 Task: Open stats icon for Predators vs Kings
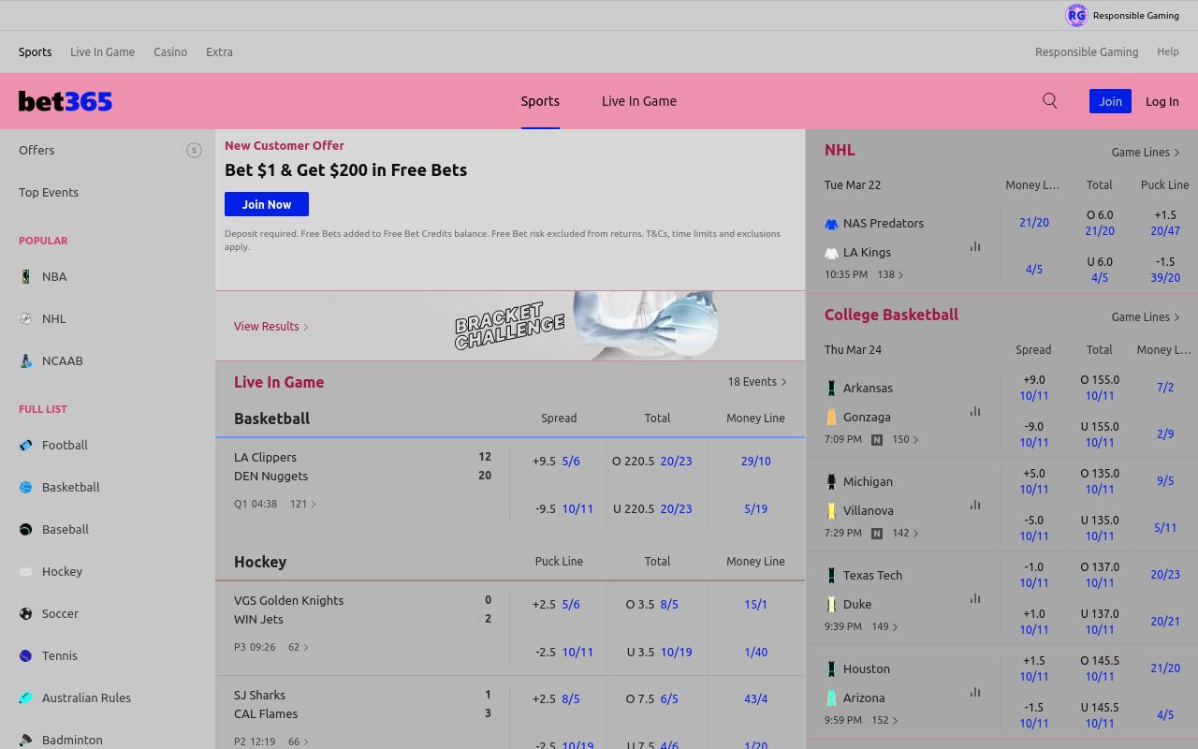(x=975, y=247)
